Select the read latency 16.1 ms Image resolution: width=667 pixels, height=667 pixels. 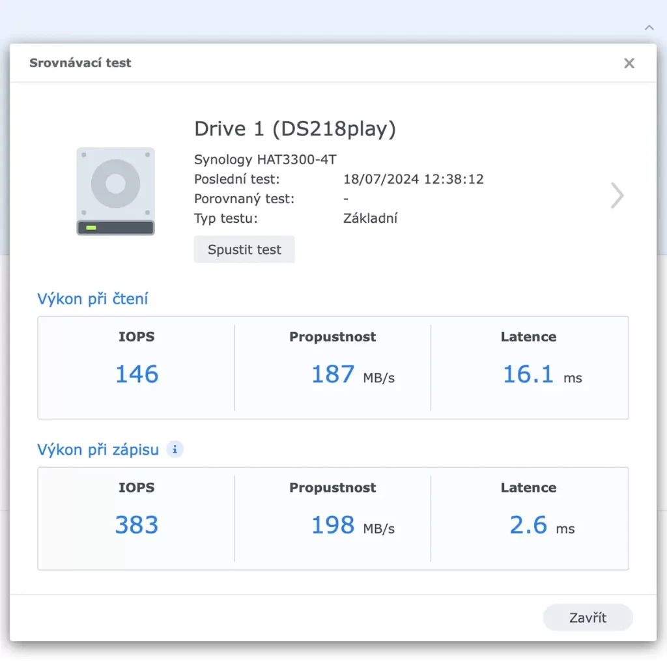[x=543, y=375]
